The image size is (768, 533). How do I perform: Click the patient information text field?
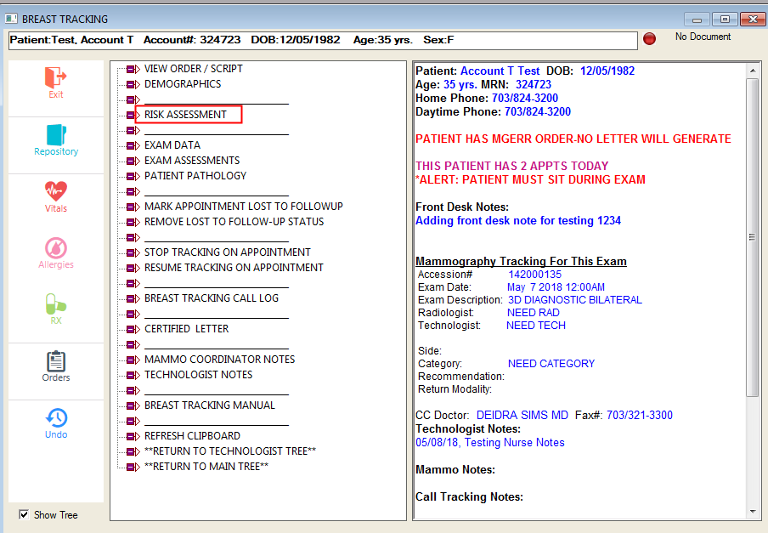(x=322, y=40)
